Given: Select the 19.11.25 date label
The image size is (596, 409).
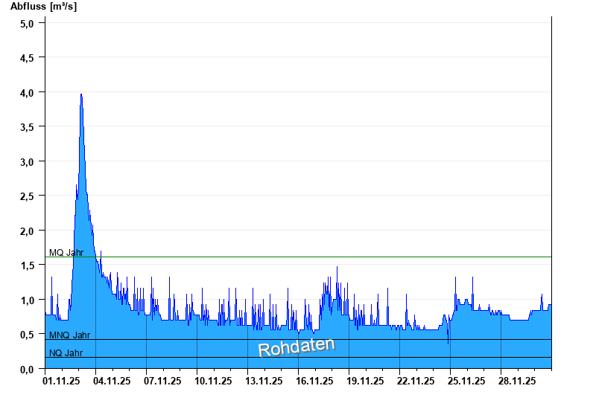Looking at the screenshot, I should [x=365, y=381].
